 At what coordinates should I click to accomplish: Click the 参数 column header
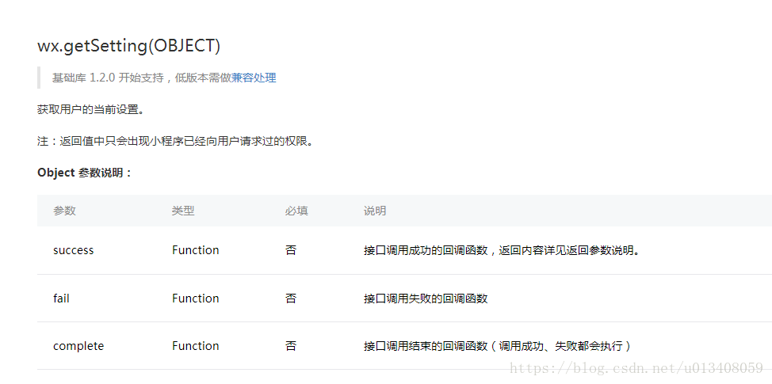(x=64, y=211)
